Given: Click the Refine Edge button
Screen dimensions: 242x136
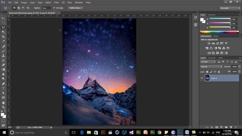Looking at the screenshot, I should tap(75, 8).
